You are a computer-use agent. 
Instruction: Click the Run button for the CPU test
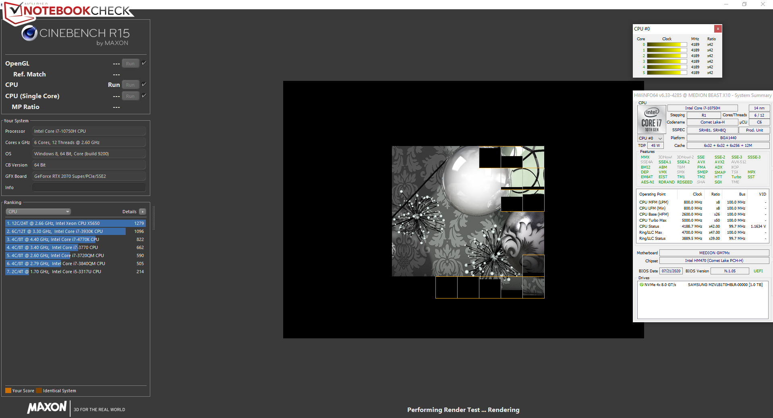click(x=131, y=85)
